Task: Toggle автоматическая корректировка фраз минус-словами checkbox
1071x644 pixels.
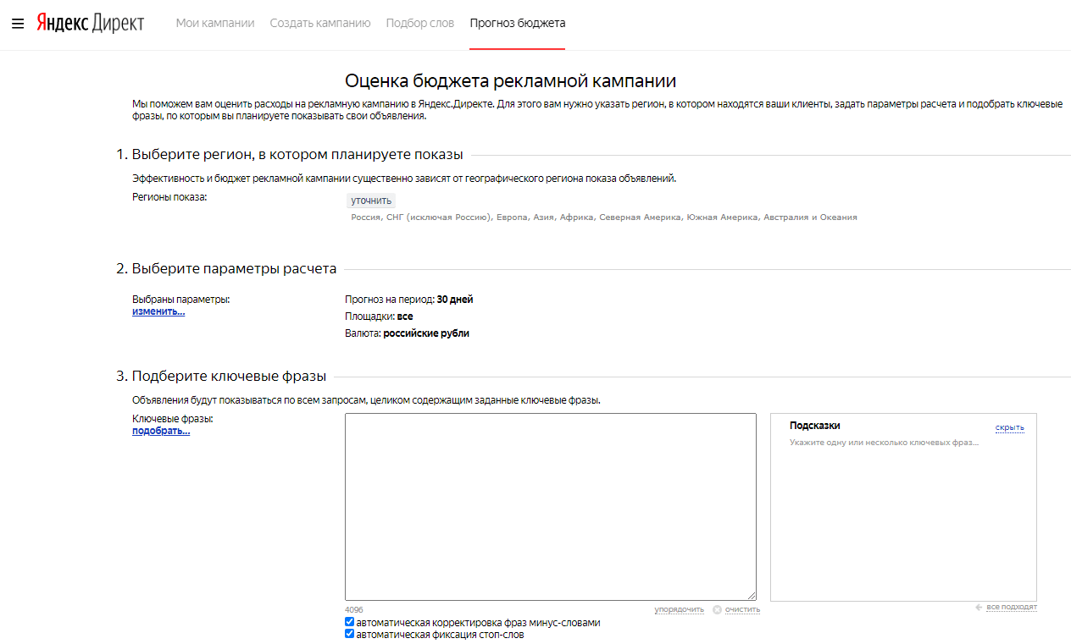Action: (x=350, y=622)
